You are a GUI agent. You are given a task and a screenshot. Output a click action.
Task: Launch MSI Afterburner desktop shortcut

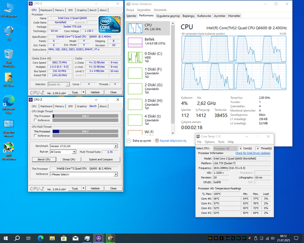point(9,151)
